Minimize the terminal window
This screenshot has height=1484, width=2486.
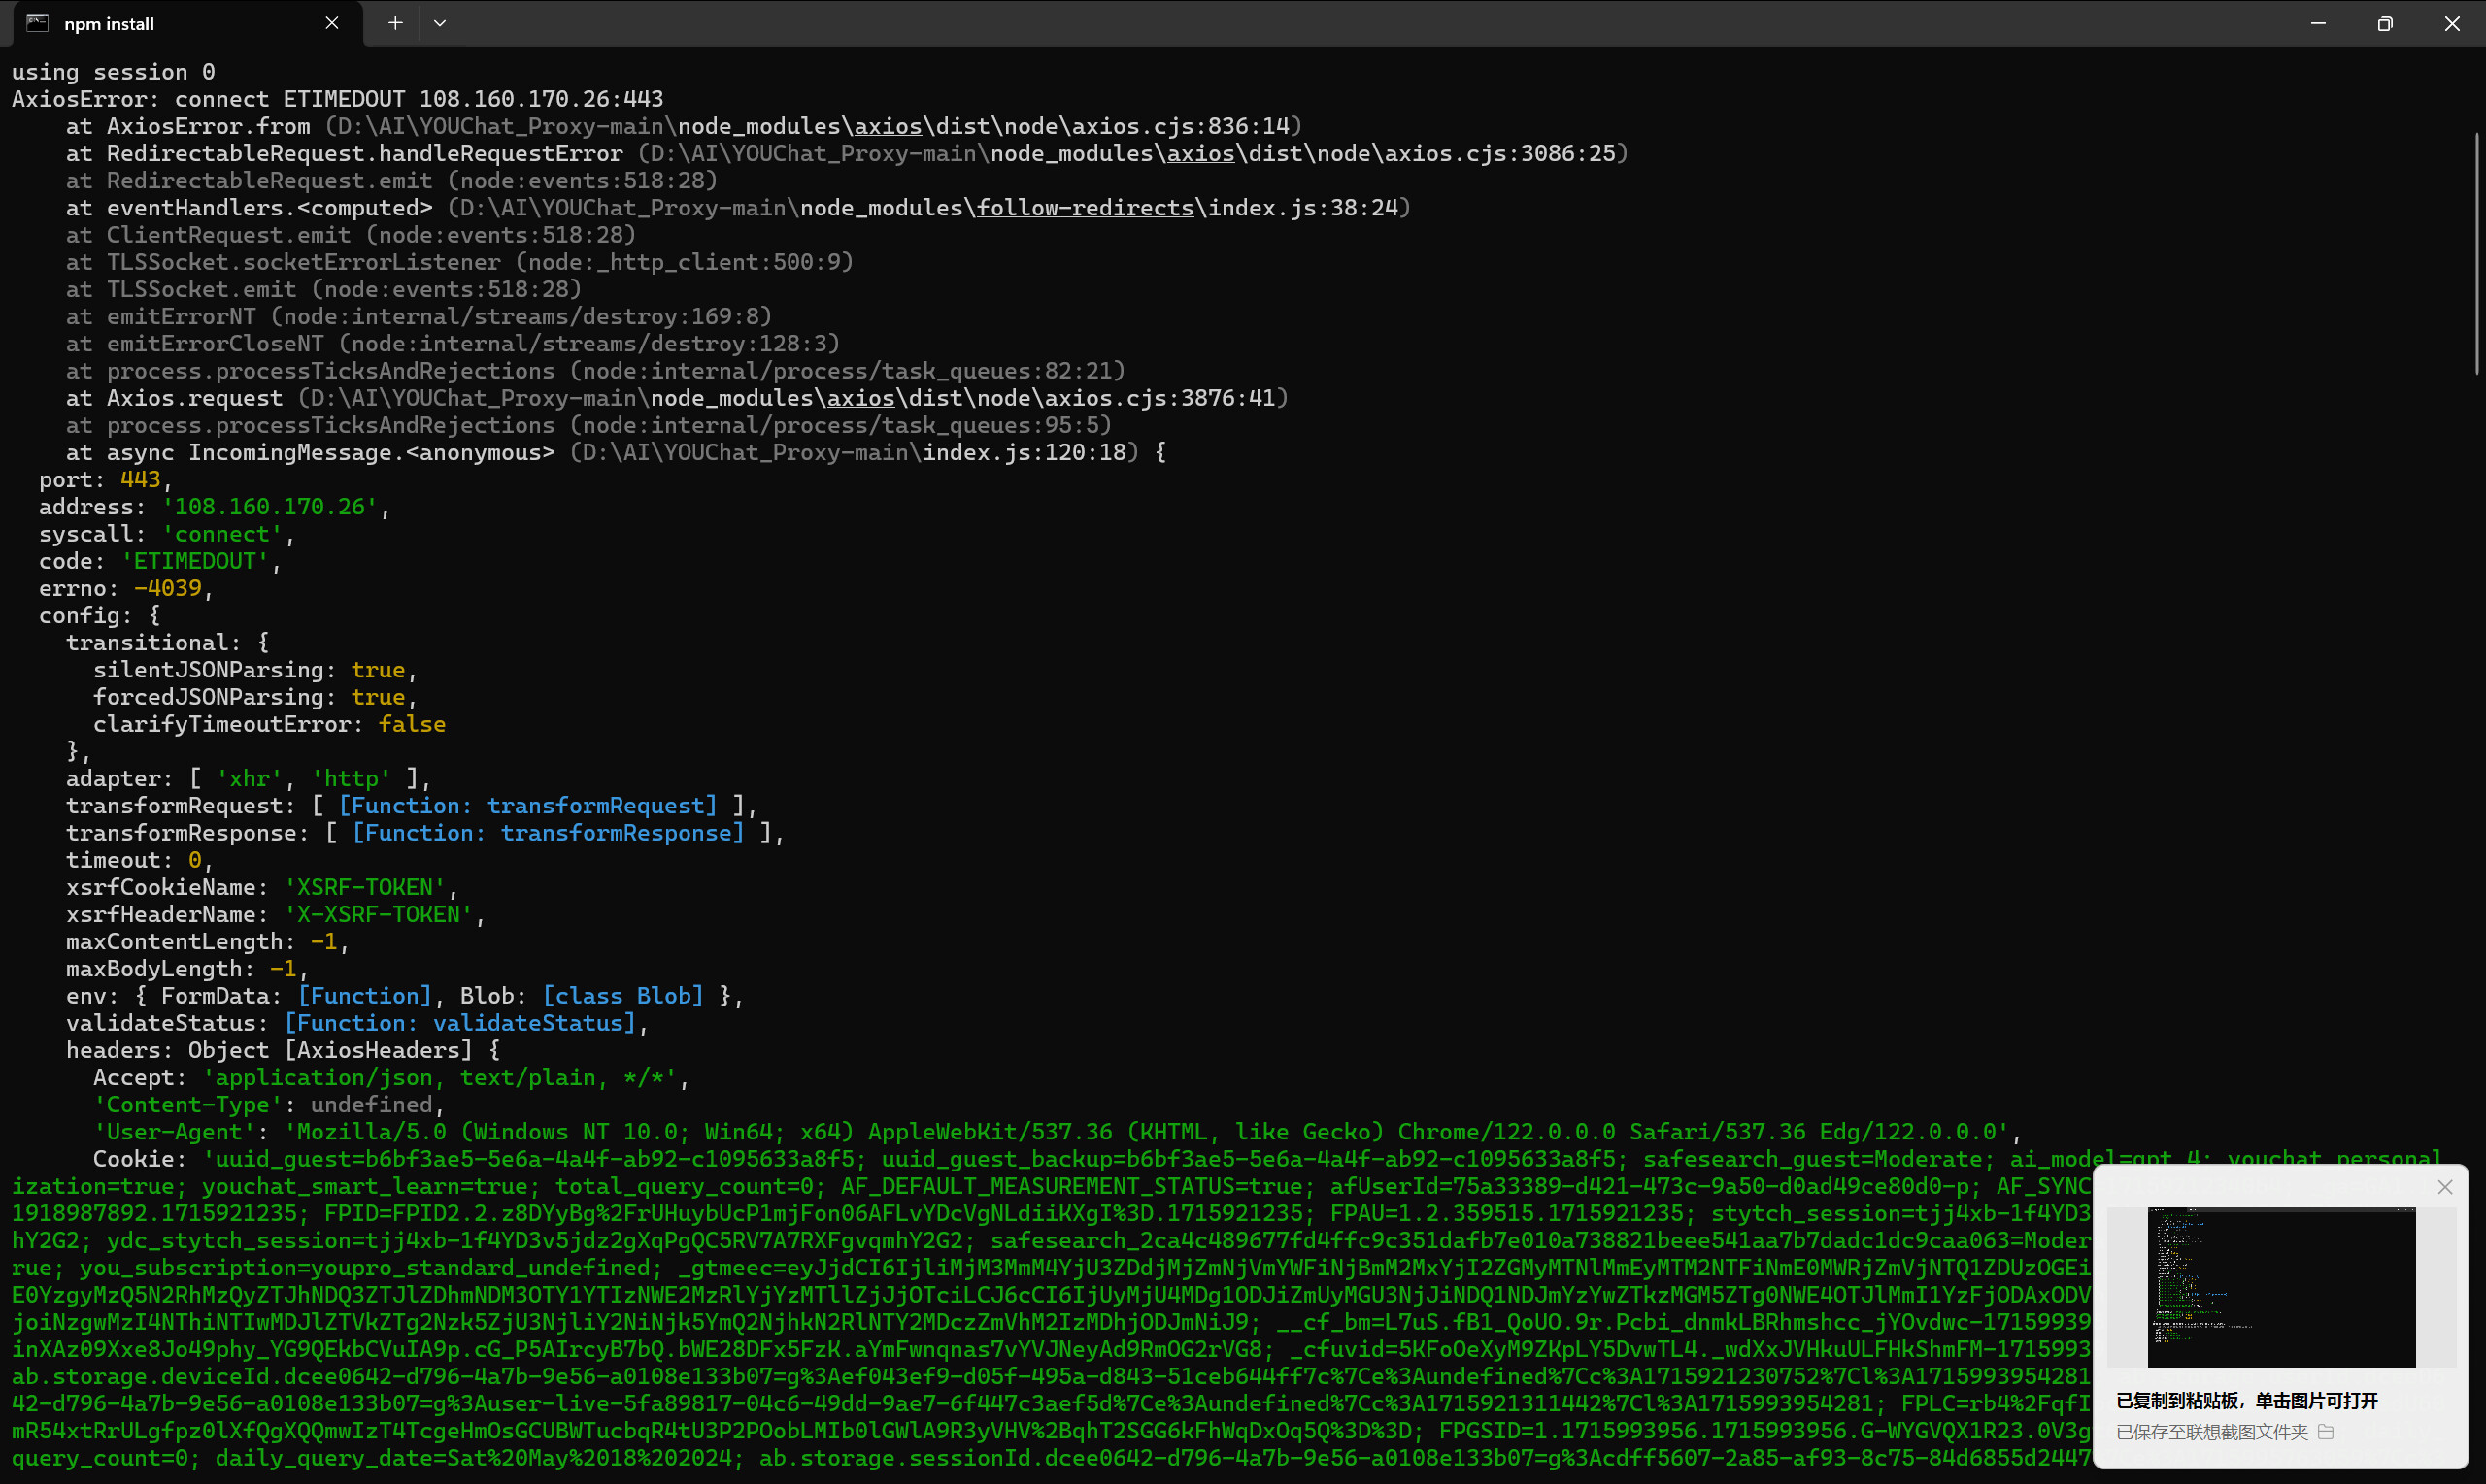click(2318, 23)
